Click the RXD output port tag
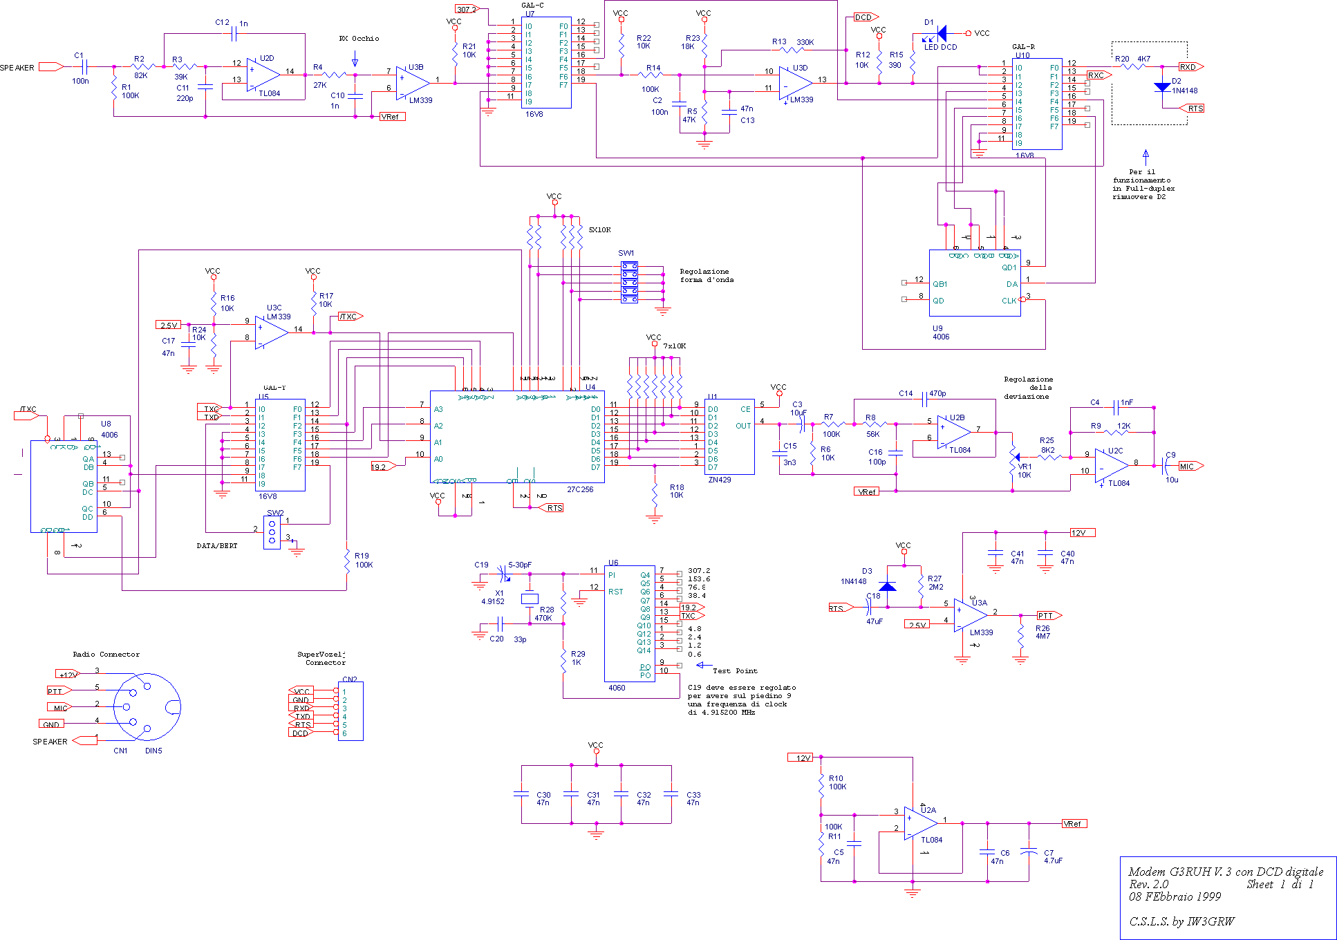Screen dimensions: 1337x940 click(x=1190, y=67)
